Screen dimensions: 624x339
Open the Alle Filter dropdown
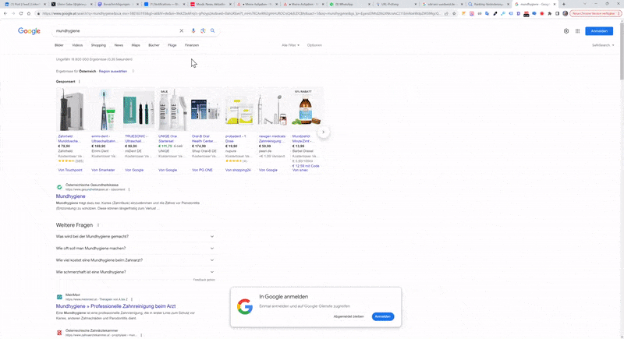tap(290, 45)
